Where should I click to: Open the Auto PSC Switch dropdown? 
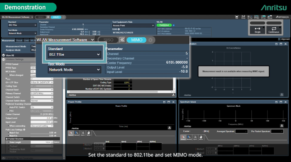42,107
